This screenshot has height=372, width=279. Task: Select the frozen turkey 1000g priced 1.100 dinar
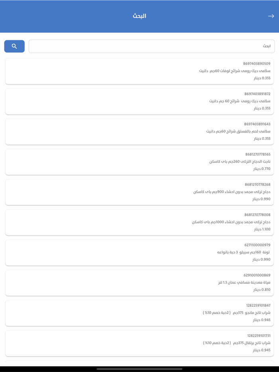click(139, 222)
